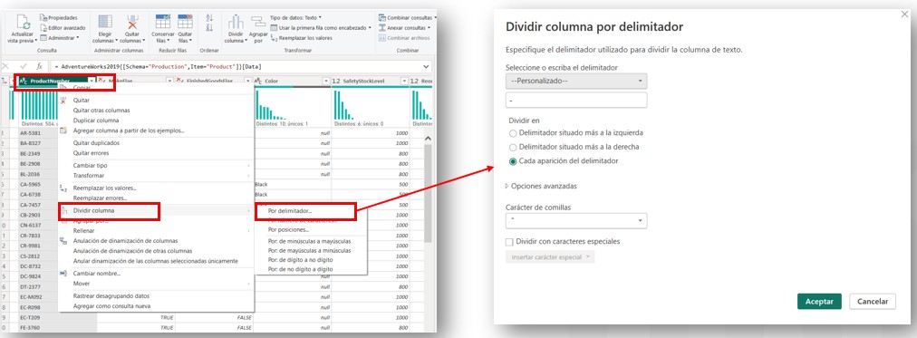Click the Aceptar button

(x=819, y=301)
